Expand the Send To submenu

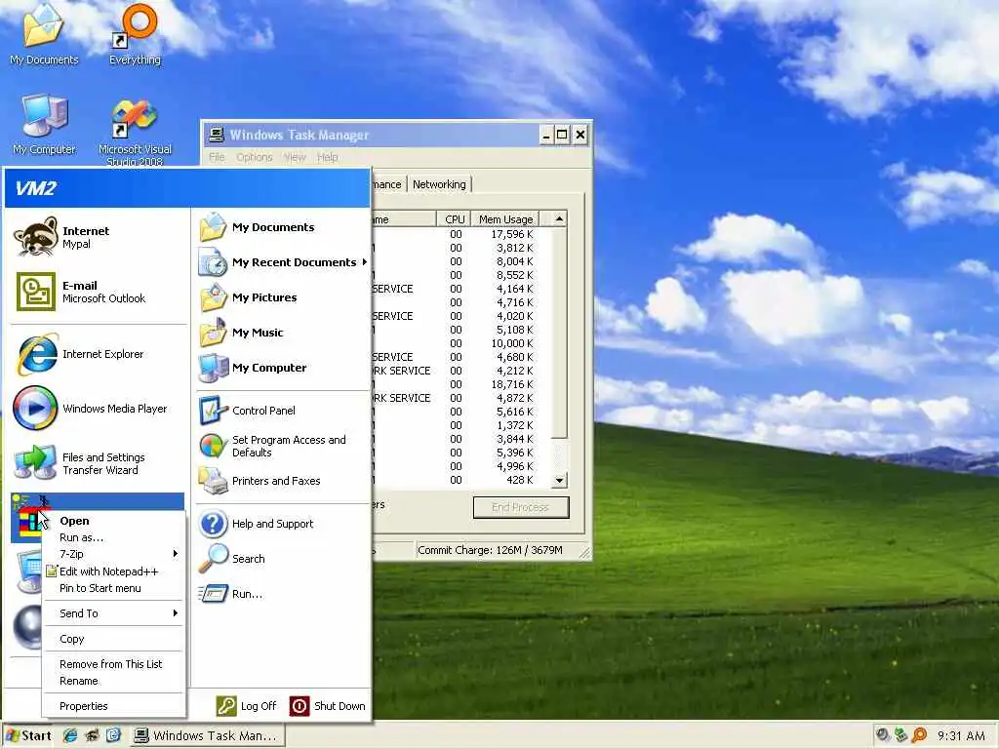tap(113, 613)
